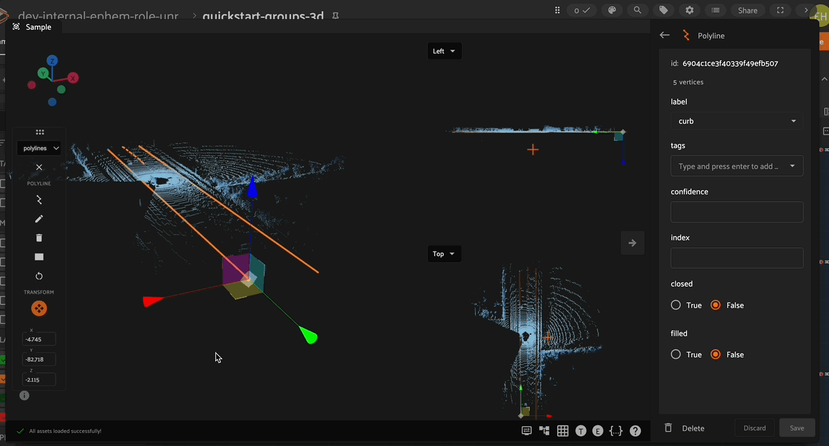The image size is (829, 446).
Task: Open the polylines selector dropdown
Action: [39, 148]
